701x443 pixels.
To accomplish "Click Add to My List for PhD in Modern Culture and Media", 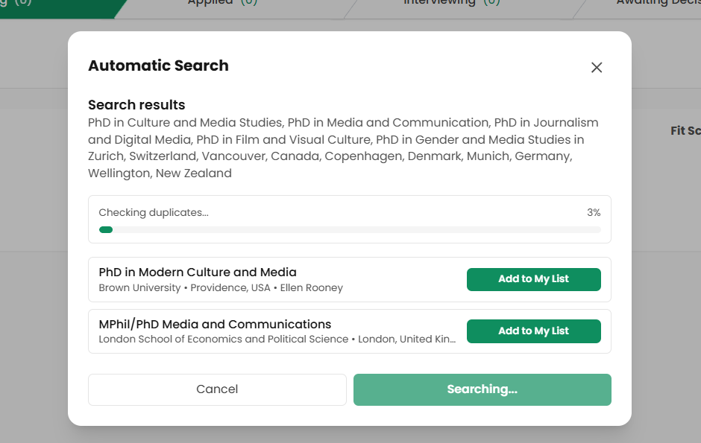I will pyautogui.click(x=533, y=279).
